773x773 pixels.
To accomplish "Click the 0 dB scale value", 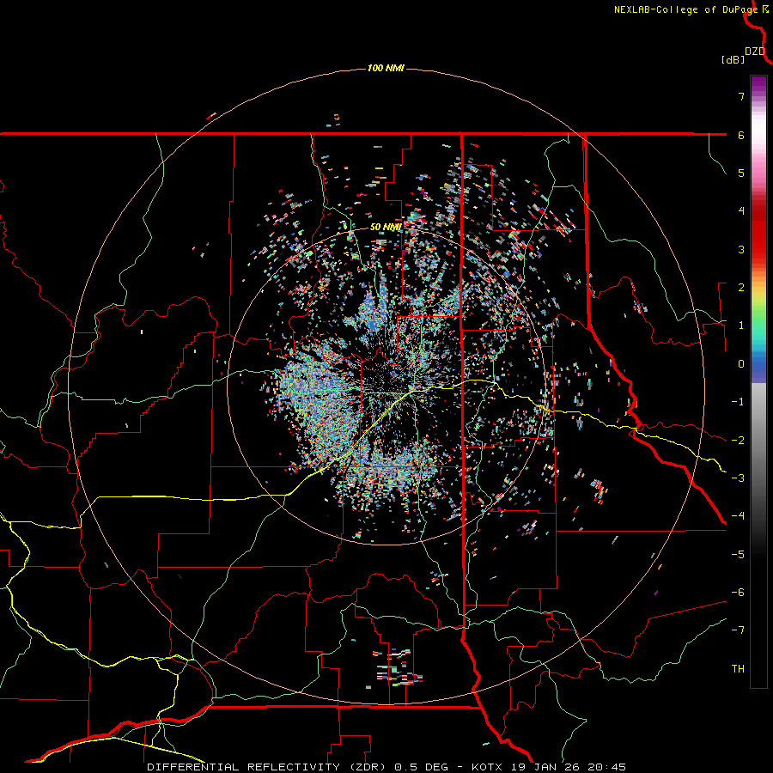I will [741, 364].
